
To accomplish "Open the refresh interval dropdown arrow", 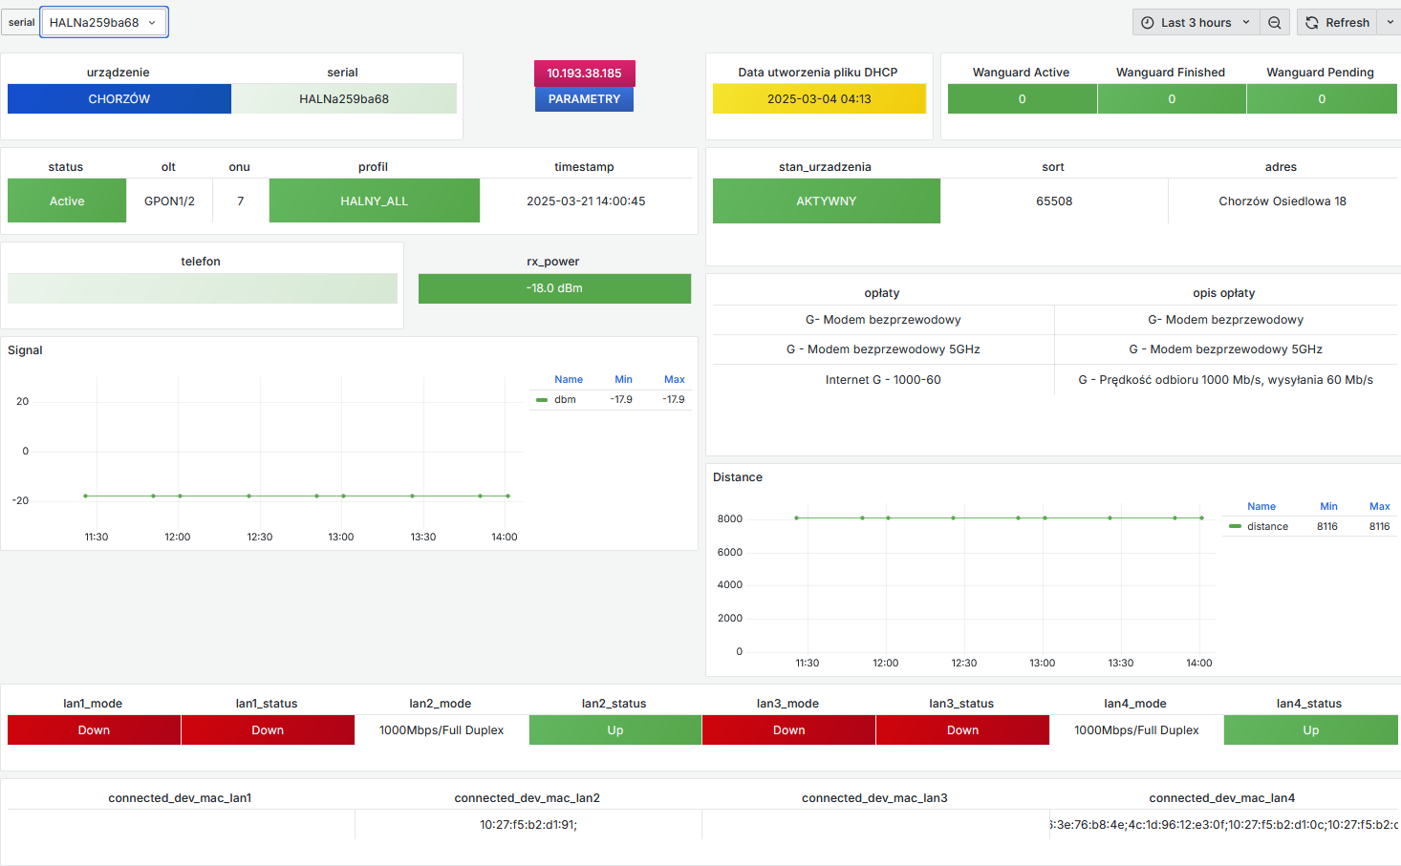I will (x=1390, y=23).
